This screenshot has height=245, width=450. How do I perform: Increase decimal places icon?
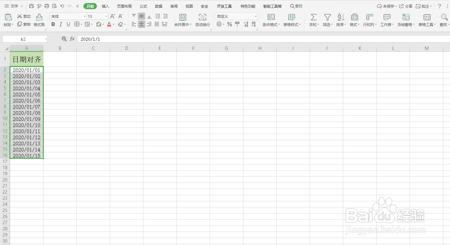point(246,24)
